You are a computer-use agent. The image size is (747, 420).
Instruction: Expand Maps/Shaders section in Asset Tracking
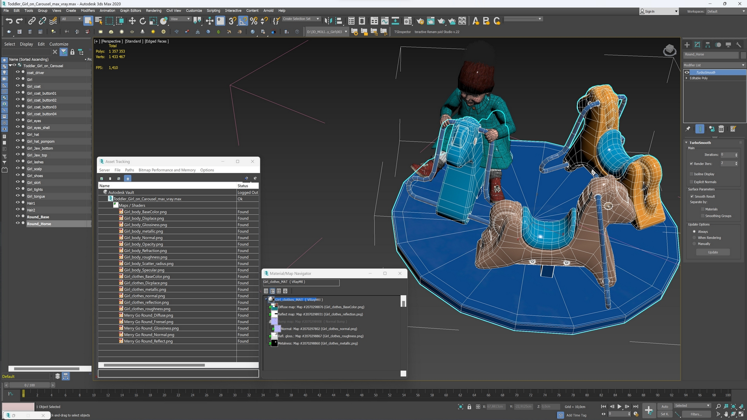pos(115,205)
